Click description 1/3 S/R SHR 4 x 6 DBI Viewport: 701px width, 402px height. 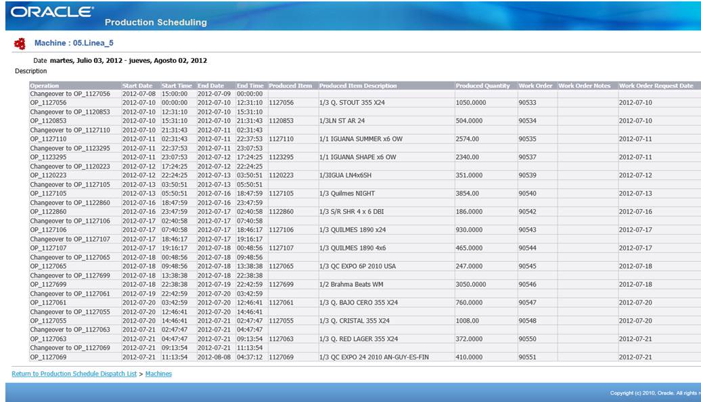[x=351, y=212]
